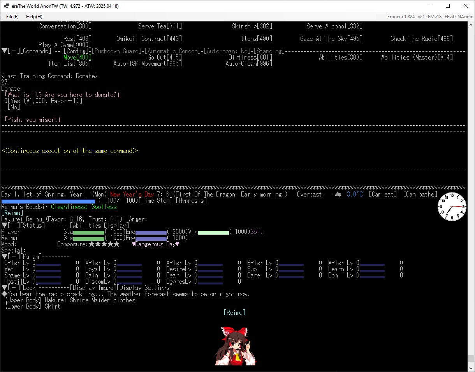Click the blue time progress bar
475x372 pixels.
pyautogui.click(x=48, y=201)
